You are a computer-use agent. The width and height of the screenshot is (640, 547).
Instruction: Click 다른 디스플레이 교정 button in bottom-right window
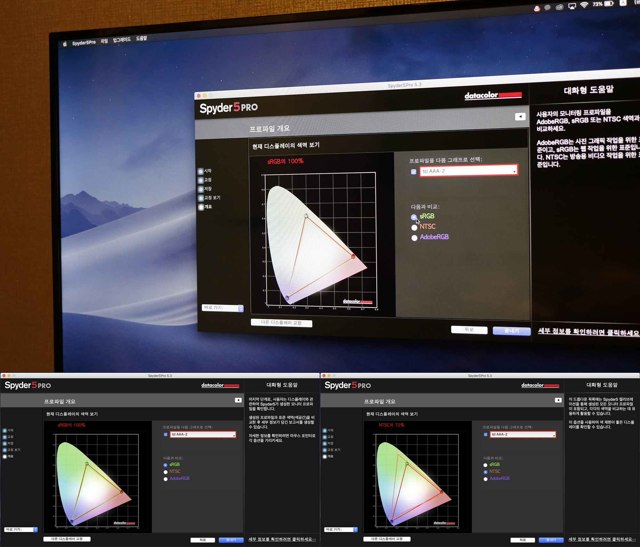coord(387,539)
